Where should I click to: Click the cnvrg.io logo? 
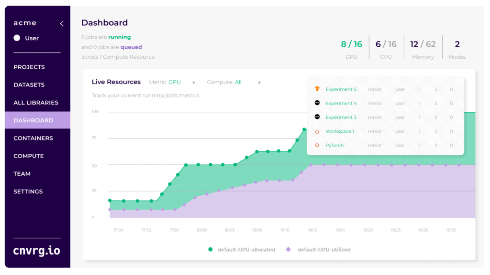pos(36,251)
